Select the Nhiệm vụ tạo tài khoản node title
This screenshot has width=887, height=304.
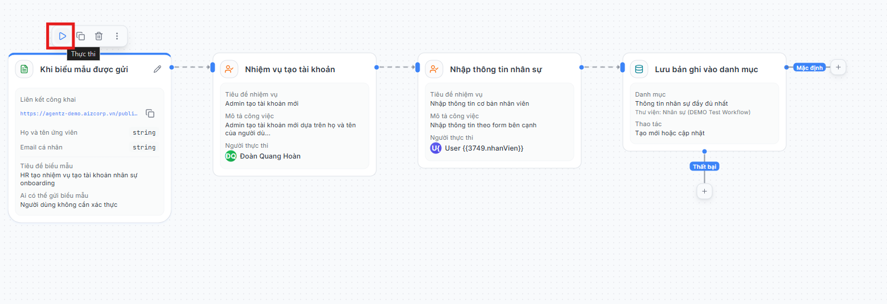[290, 69]
